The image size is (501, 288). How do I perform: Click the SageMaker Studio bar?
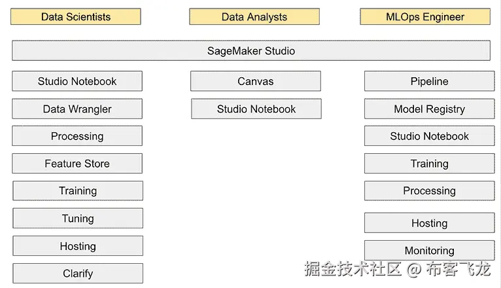click(x=250, y=50)
